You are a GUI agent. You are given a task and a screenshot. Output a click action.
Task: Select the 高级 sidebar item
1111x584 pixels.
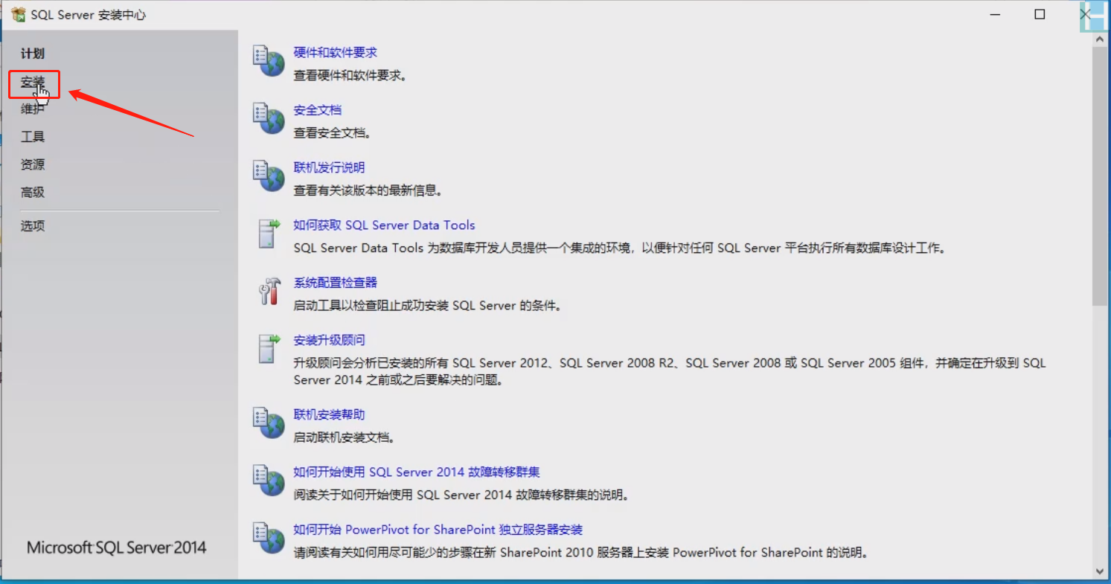tap(33, 192)
